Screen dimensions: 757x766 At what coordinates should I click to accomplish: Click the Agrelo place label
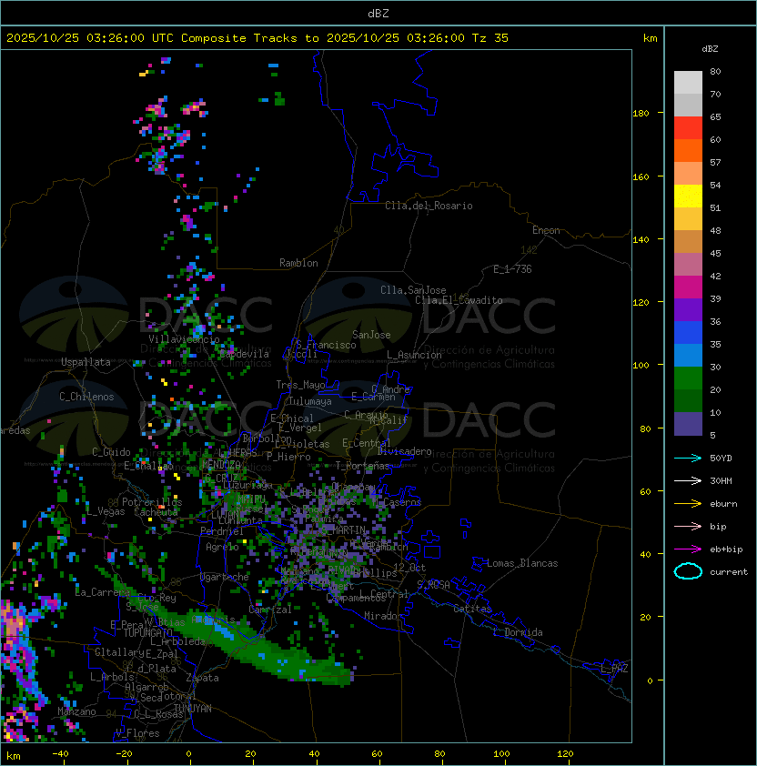222,547
